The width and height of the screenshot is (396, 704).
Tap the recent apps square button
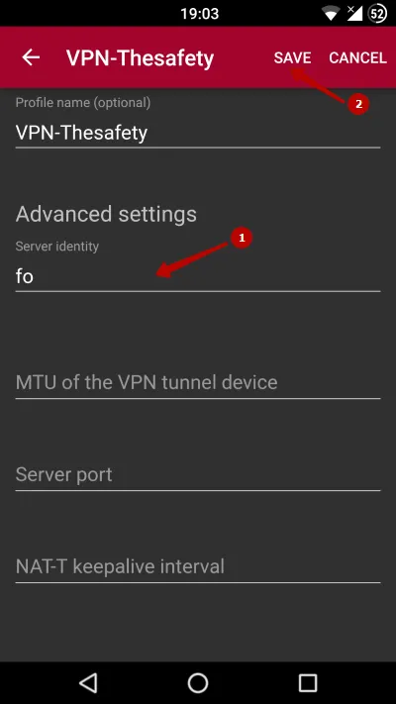point(308,683)
